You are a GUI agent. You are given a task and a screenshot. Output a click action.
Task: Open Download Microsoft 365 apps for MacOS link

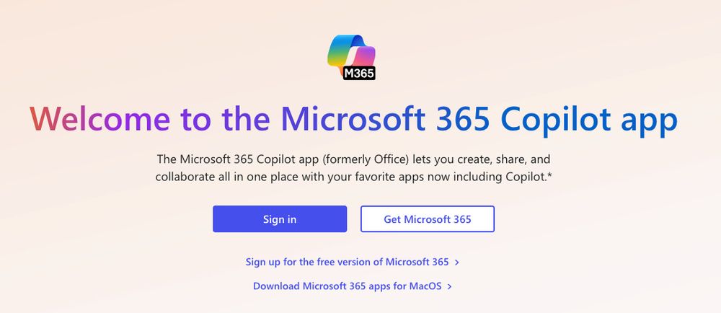[347, 286]
